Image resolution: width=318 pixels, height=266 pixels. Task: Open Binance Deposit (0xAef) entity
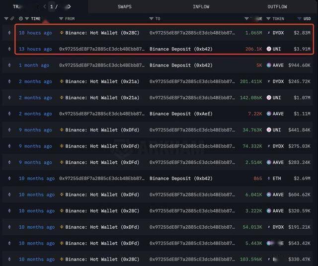(181, 114)
